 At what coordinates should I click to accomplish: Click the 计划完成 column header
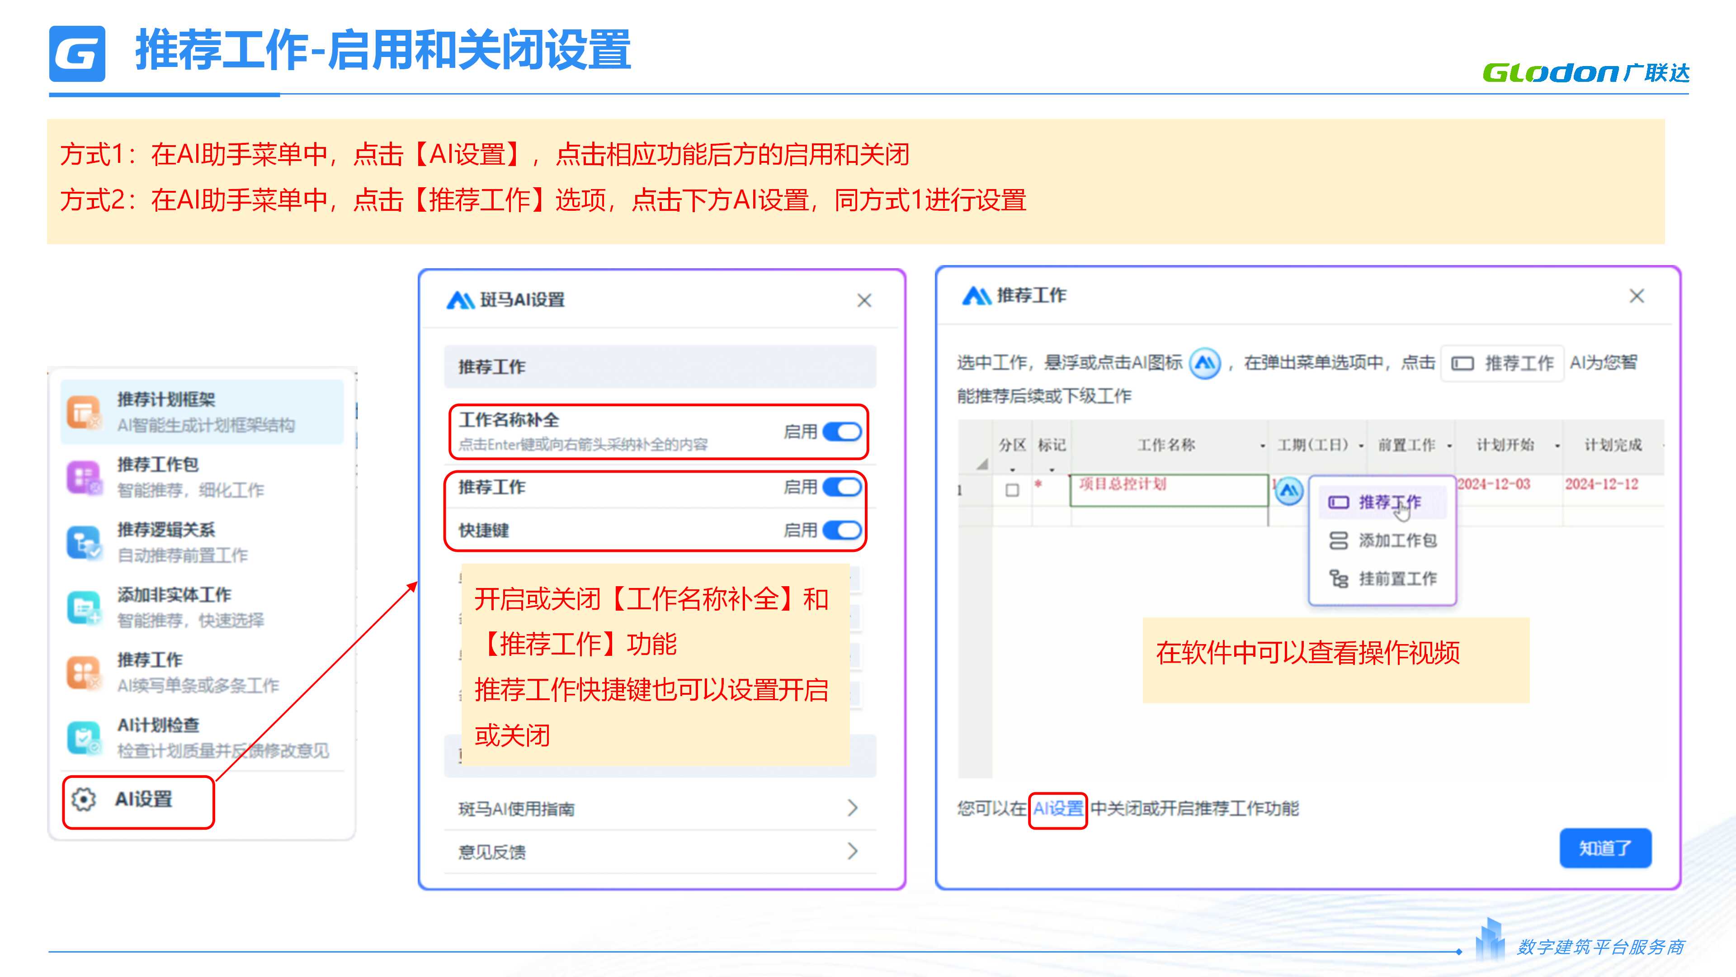[1613, 446]
